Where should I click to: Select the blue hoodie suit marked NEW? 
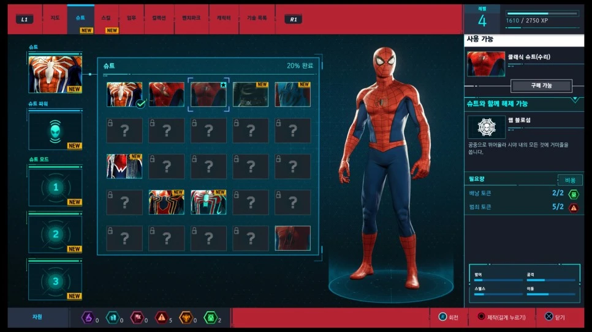pyautogui.click(x=292, y=94)
